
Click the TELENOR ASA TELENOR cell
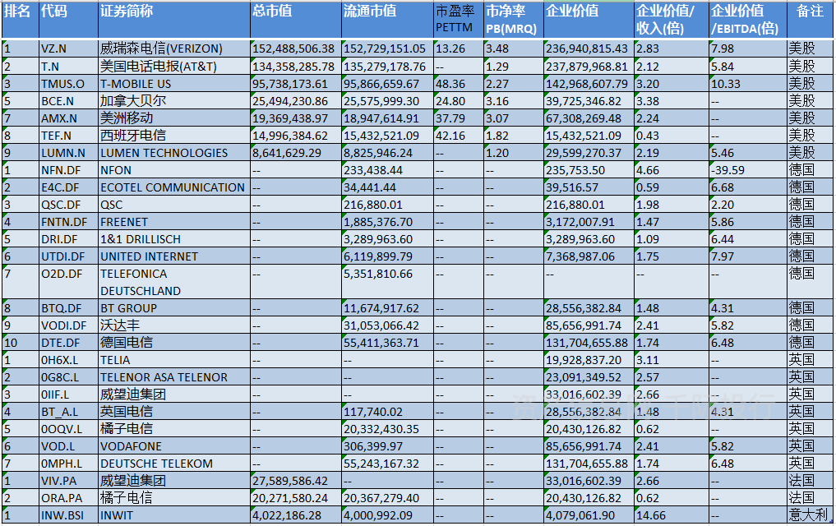174,376
